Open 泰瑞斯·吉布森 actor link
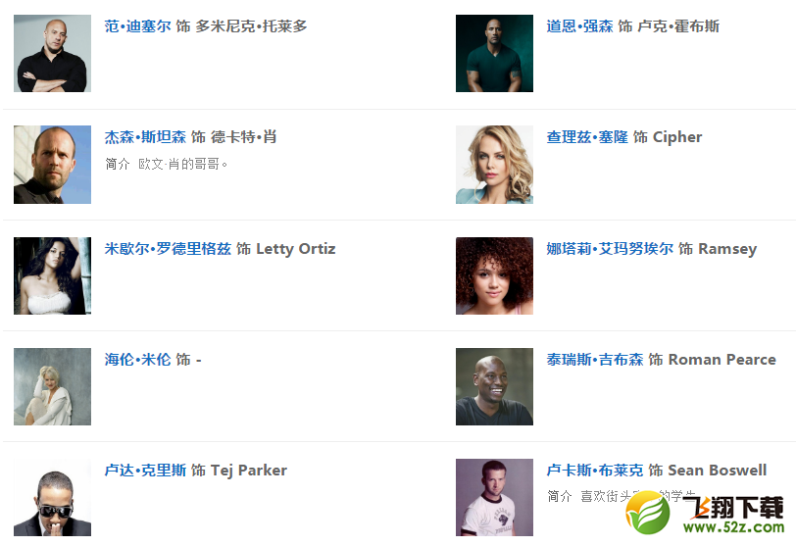Viewport: 796px width, 546px height. point(595,360)
